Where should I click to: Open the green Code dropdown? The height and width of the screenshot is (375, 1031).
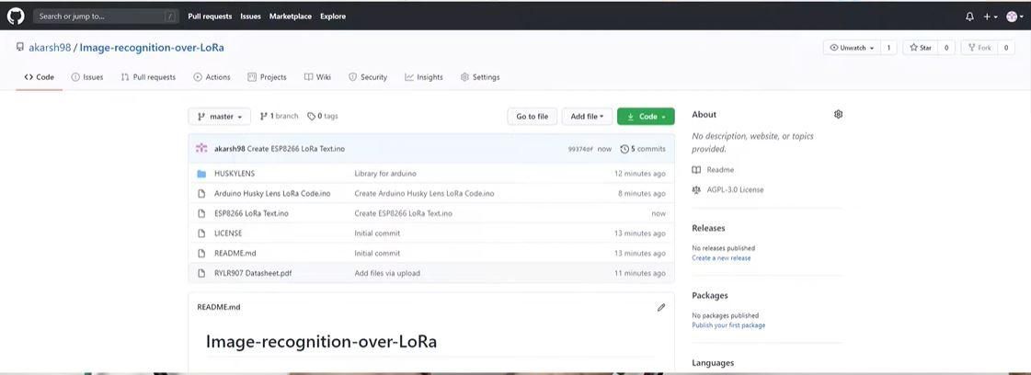pyautogui.click(x=646, y=116)
